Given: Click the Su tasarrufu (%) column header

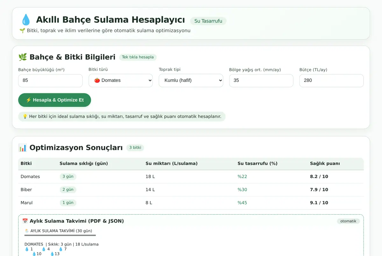Looking at the screenshot, I should 258,164.
